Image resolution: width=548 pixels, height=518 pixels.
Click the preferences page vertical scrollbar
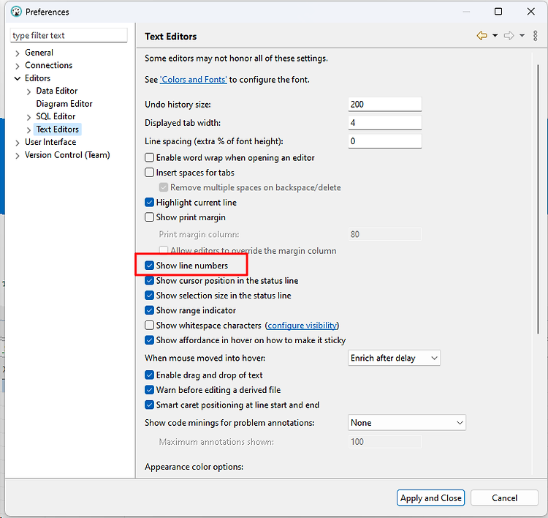tap(538, 200)
